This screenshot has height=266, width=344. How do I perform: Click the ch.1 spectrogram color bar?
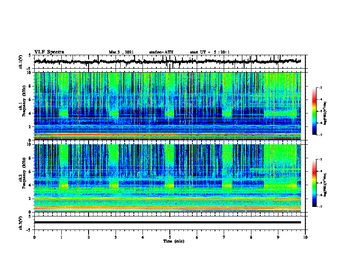coord(314,111)
